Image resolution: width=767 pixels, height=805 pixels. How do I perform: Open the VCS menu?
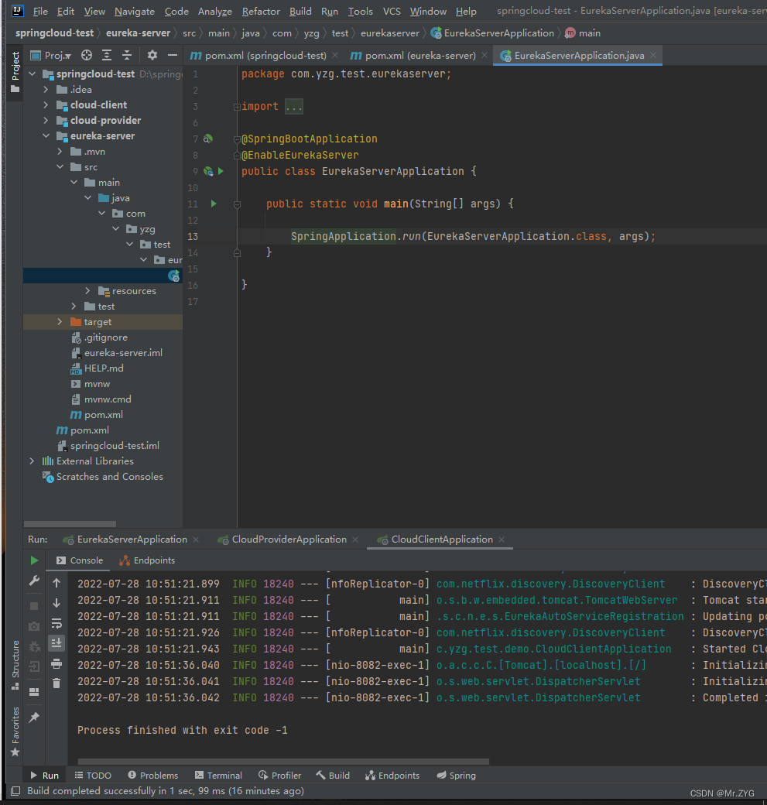[x=392, y=12]
